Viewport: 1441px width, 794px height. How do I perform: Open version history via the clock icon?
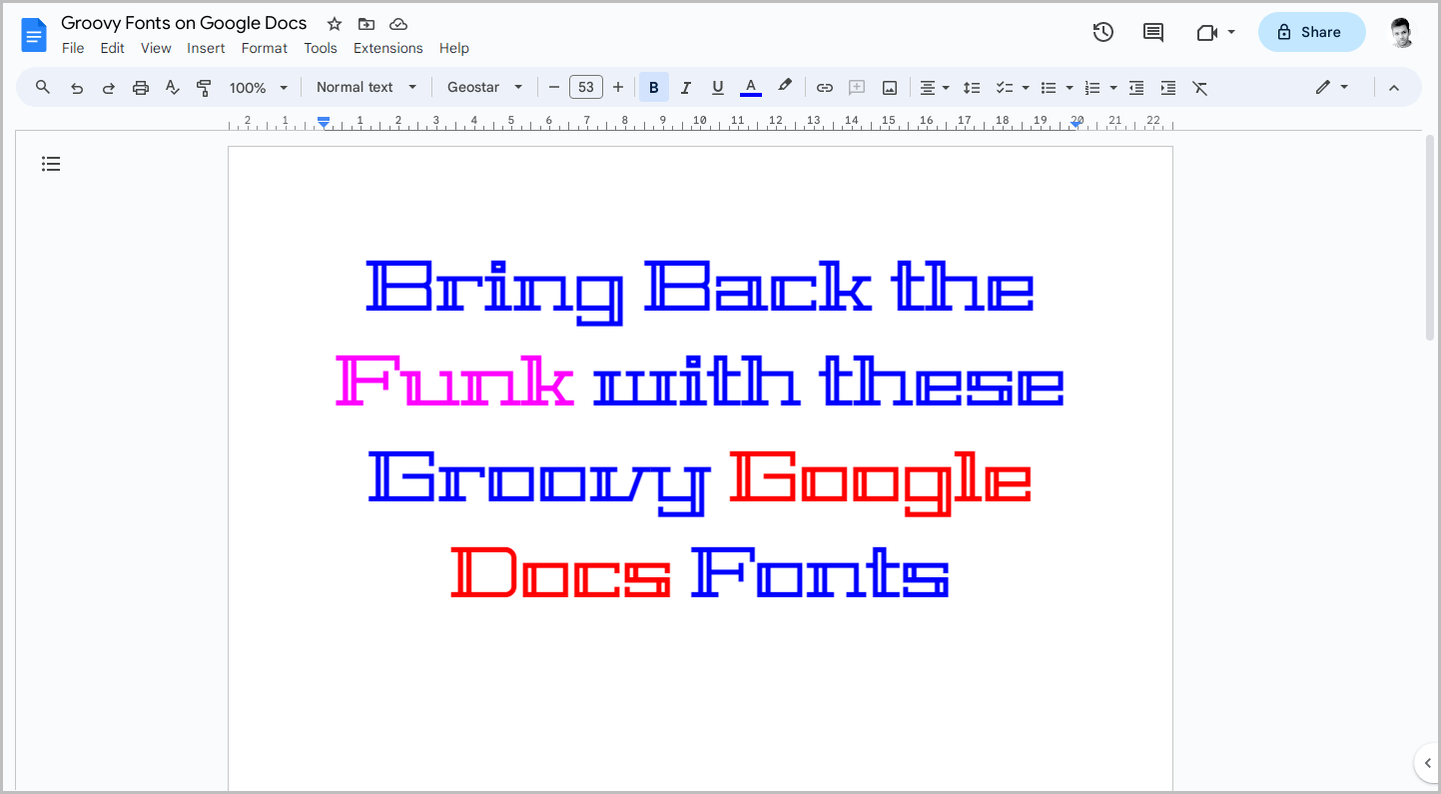1102,31
